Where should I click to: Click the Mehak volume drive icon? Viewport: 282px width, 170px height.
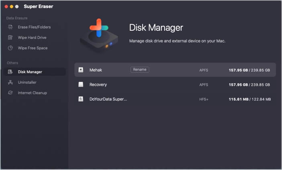tap(81, 70)
